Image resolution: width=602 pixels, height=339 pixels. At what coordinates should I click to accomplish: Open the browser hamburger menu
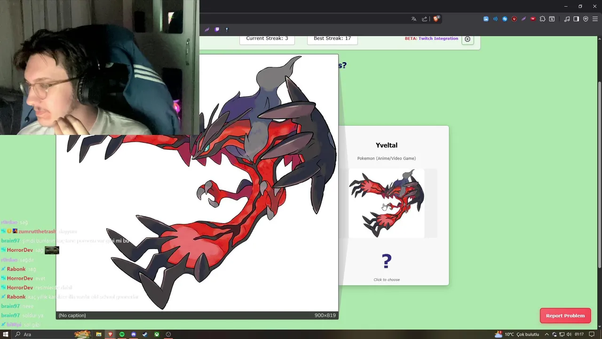pos(595,19)
